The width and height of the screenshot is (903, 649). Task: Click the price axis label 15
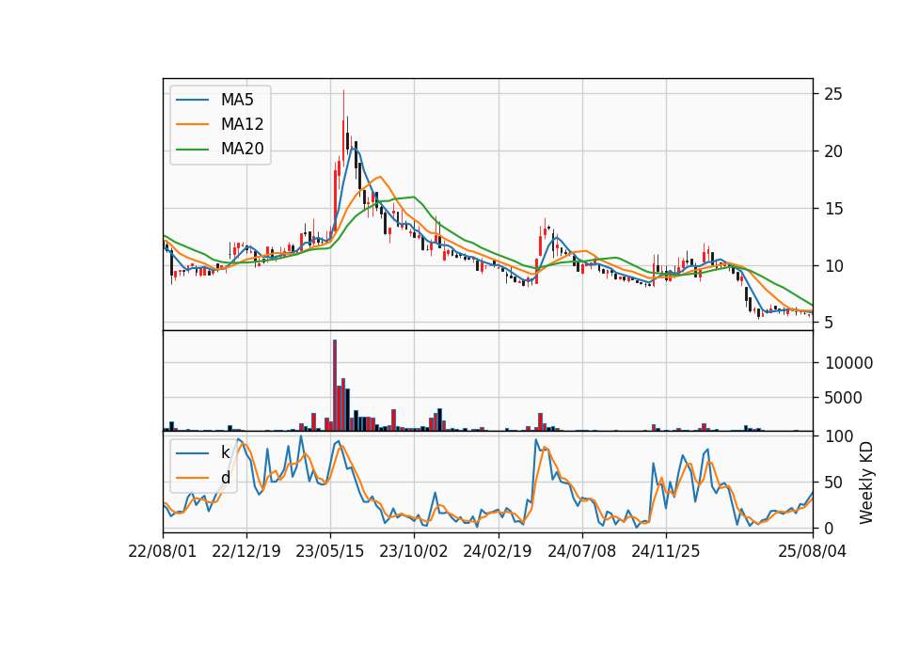tap(833, 209)
